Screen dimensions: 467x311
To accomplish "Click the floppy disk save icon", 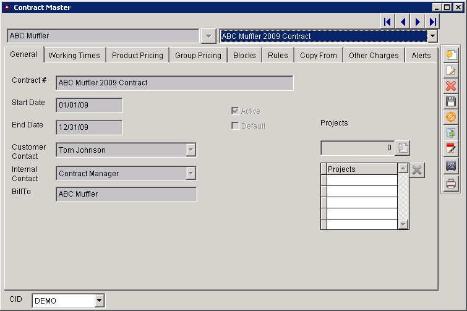I will pyautogui.click(x=450, y=101).
